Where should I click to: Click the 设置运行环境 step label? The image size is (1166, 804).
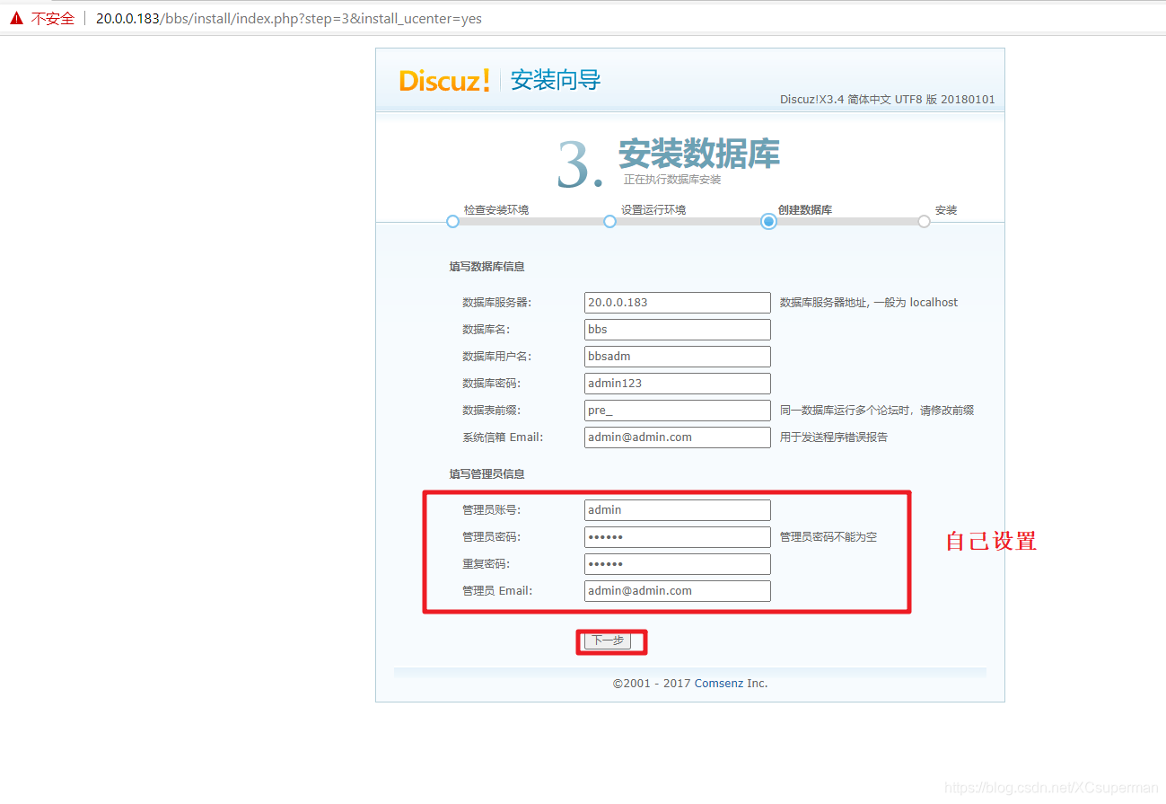(653, 210)
